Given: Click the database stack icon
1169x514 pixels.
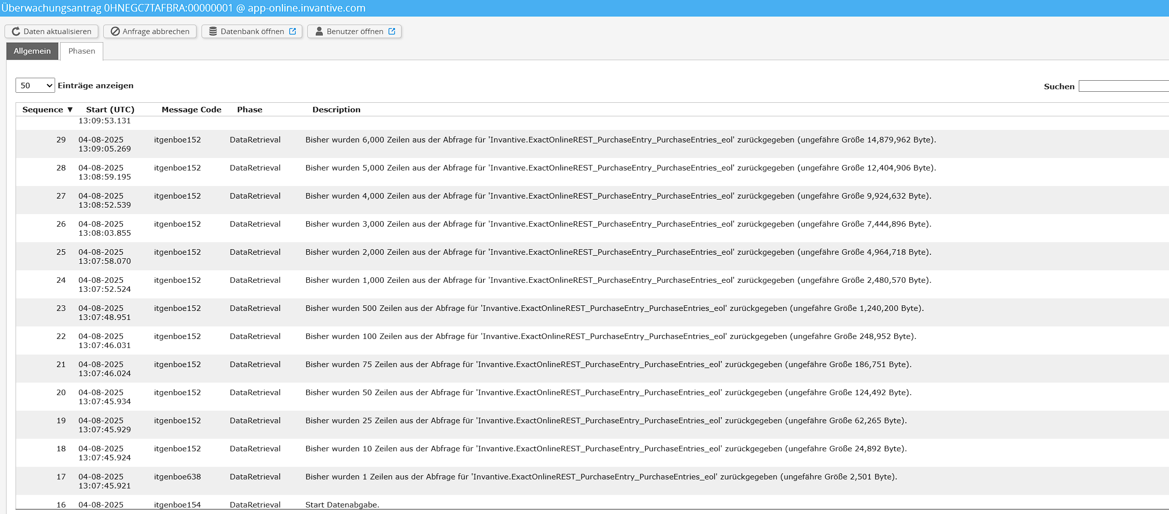Looking at the screenshot, I should (x=213, y=32).
